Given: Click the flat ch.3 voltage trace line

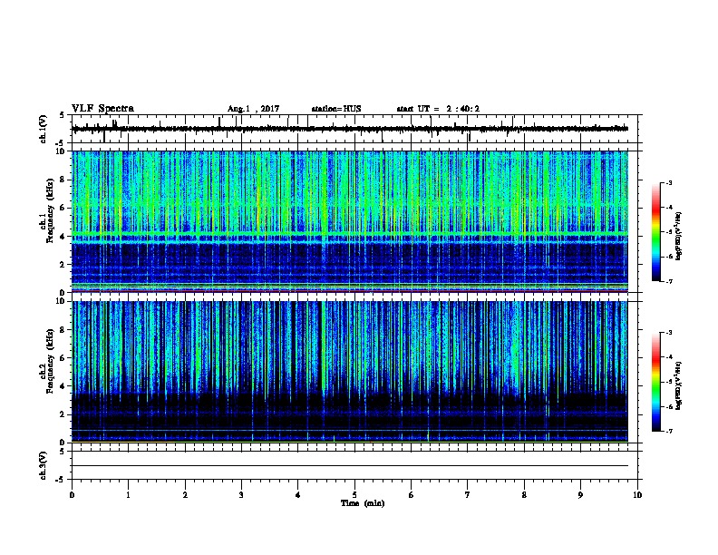Looking at the screenshot, I should [350, 466].
